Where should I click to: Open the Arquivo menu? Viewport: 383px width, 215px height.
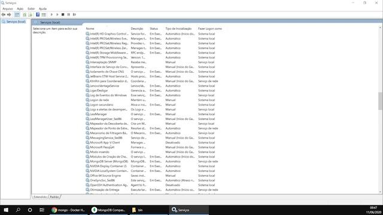8,9
